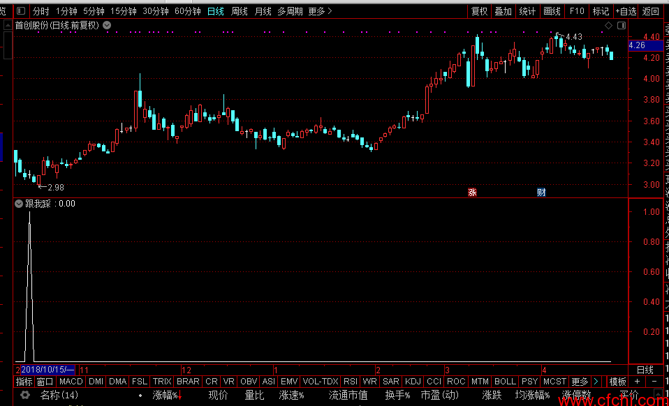This screenshot has width=669, height=406.
Task: Toggle the side panel icon at chart top right
Action: pyautogui.click(x=622, y=26)
